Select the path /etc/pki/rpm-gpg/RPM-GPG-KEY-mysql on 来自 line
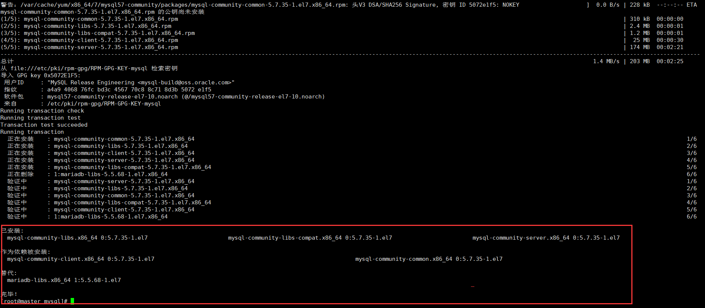The image size is (705, 308). 104,104
